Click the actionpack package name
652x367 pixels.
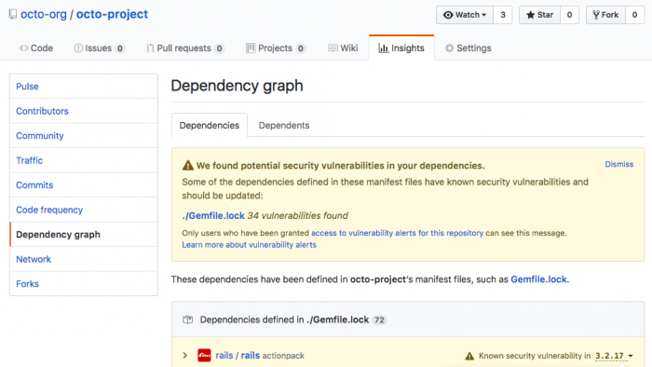(283, 356)
